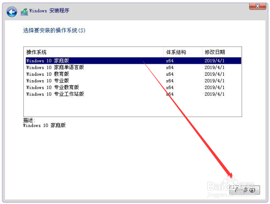Click the Windows 安装程序 title text
The width and height of the screenshot is (270, 204).
tap(49, 11)
